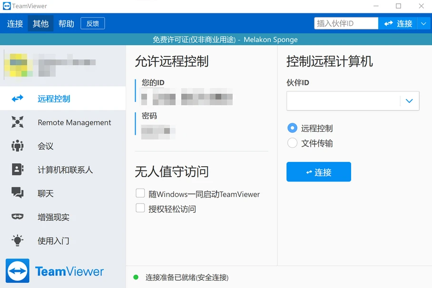
Task: Select the 文件传输 radio option
Action: coord(292,143)
